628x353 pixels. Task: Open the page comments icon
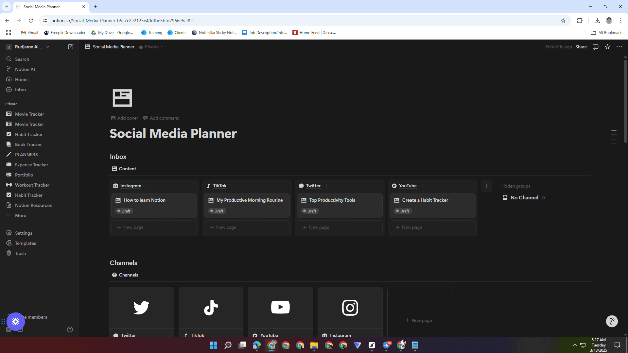(596, 47)
